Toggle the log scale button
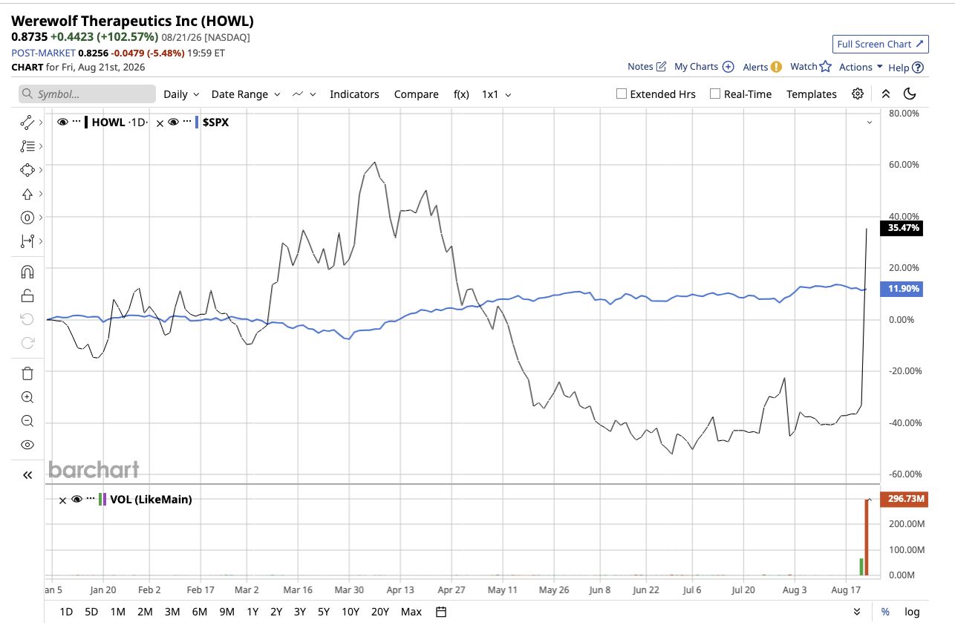 [x=912, y=612]
